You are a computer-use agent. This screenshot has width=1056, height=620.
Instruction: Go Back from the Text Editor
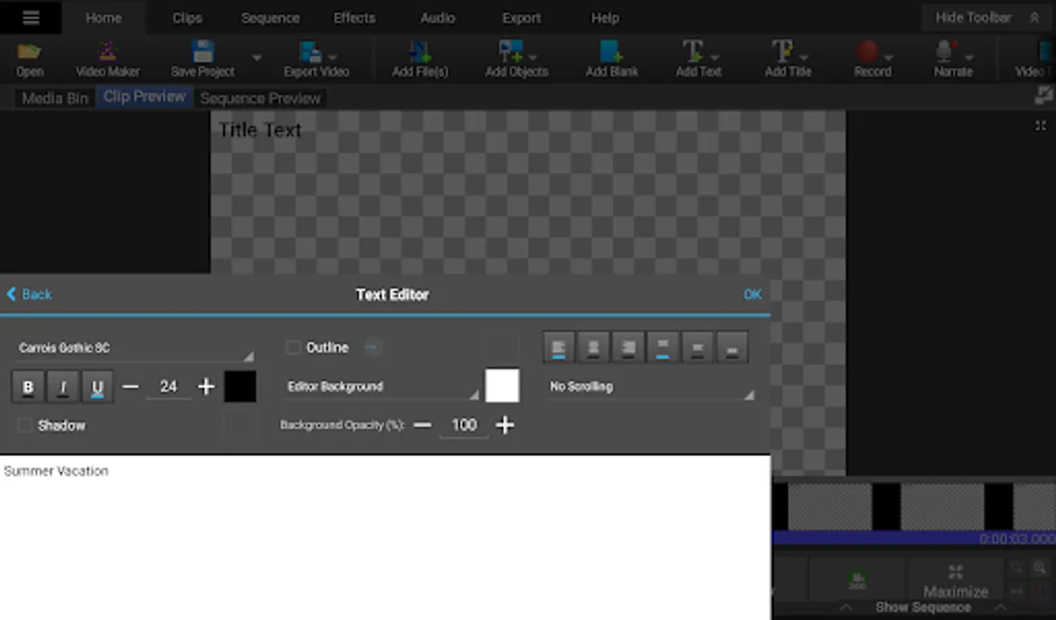(29, 294)
